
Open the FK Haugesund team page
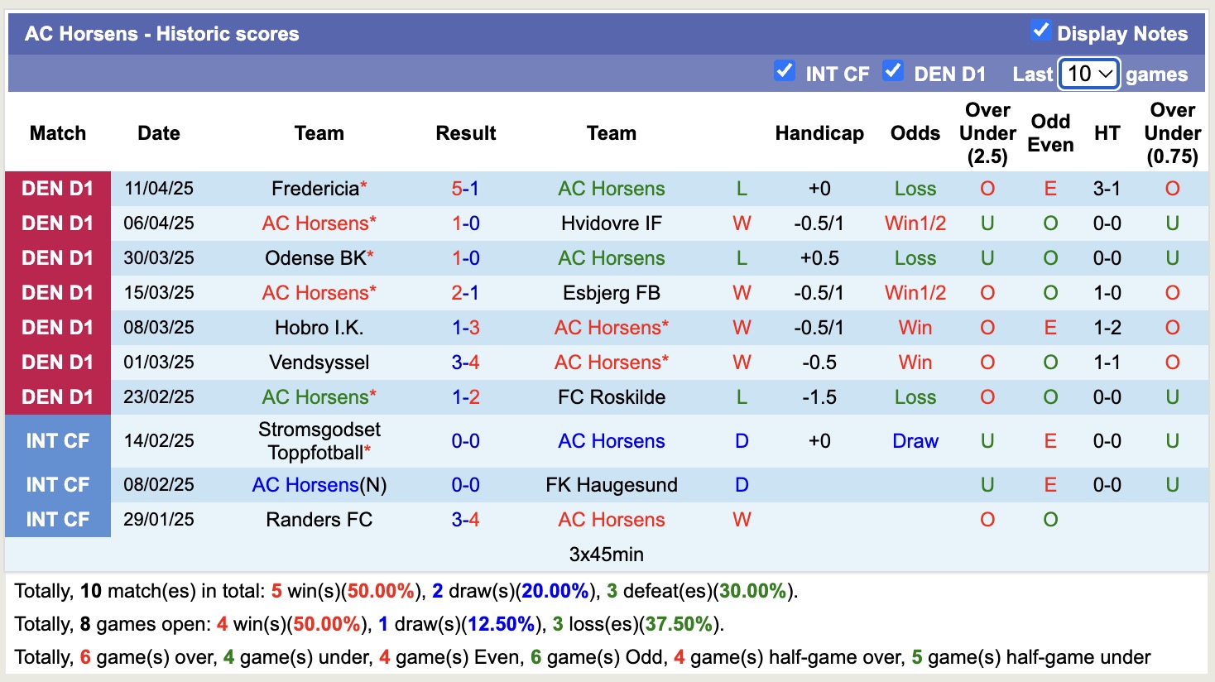pos(611,484)
